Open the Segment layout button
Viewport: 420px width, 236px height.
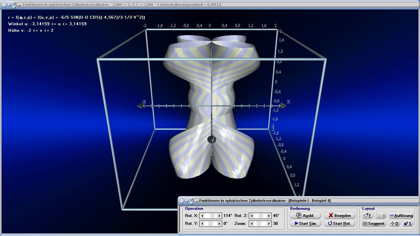click(x=373, y=224)
